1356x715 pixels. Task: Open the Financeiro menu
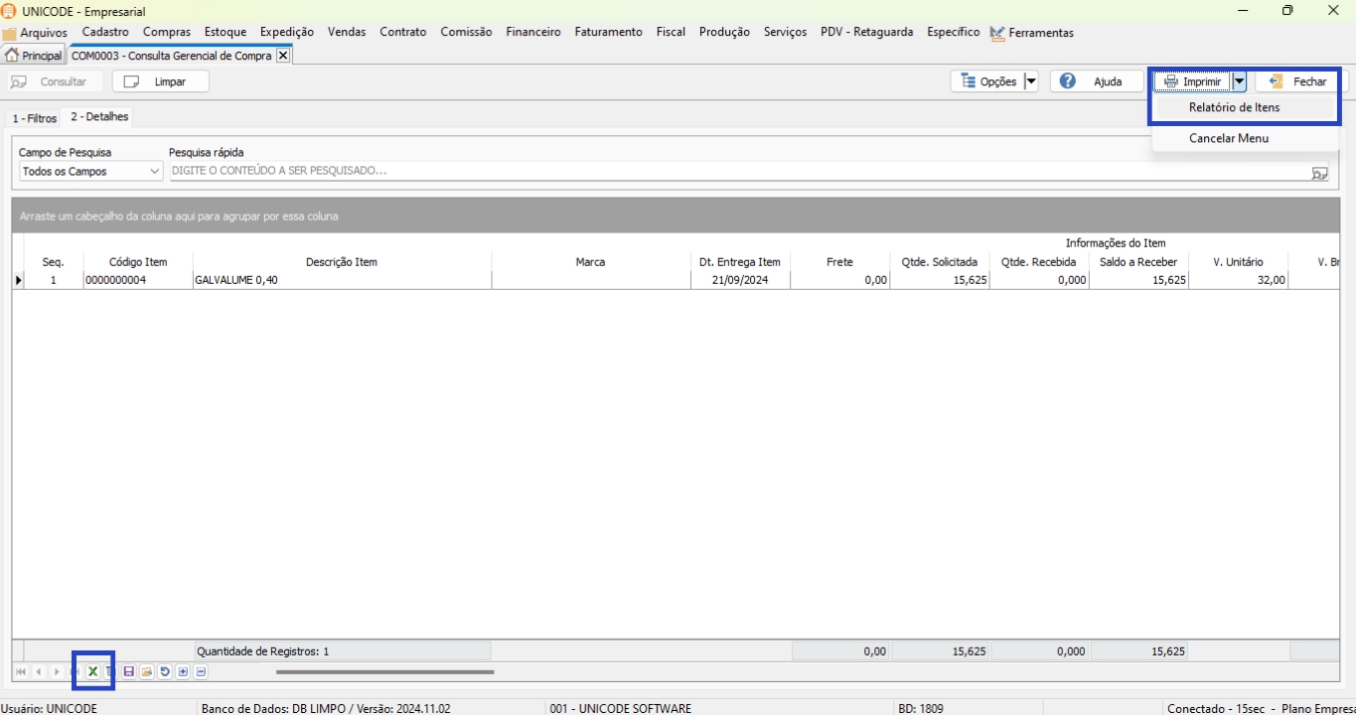[532, 32]
